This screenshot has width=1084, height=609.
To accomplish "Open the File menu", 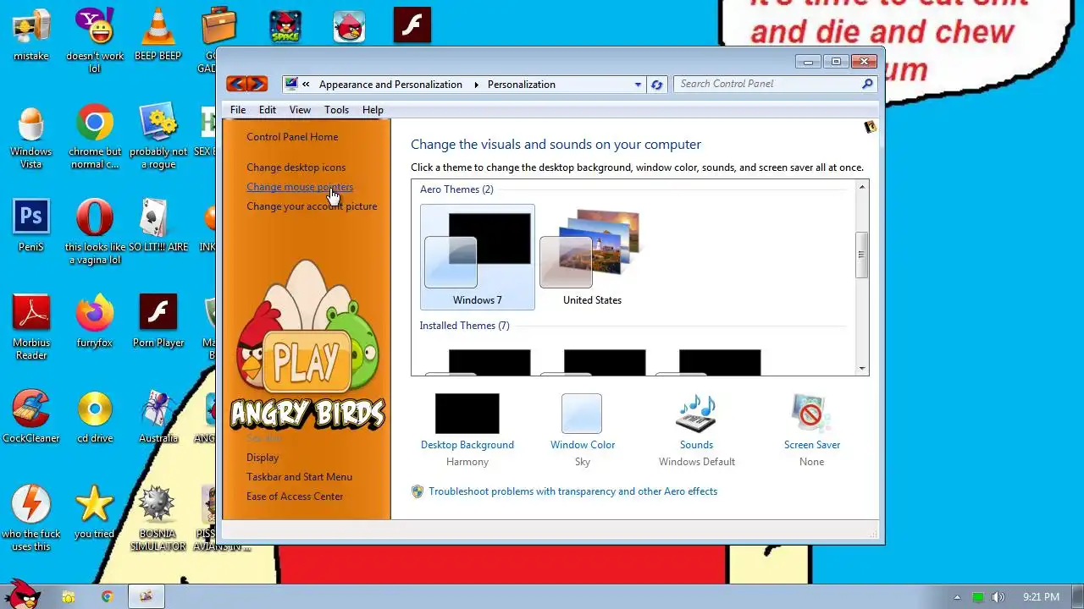I will pyautogui.click(x=238, y=110).
